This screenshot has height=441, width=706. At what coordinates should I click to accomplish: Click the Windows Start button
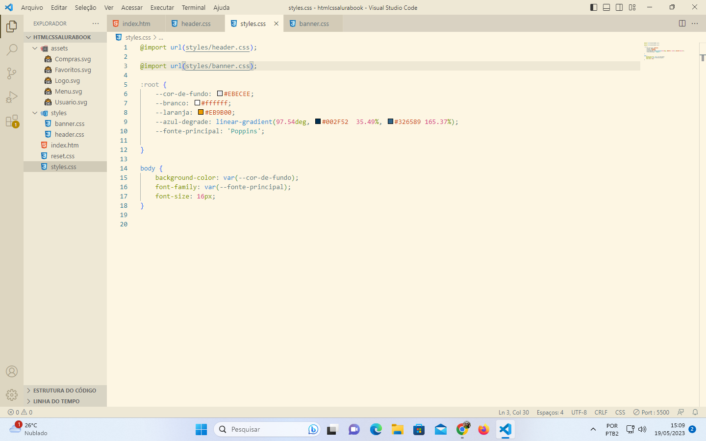click(202, 430)
